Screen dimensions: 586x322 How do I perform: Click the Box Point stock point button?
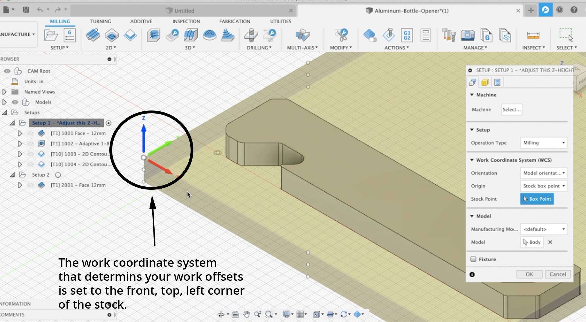(x=537, y=199)
